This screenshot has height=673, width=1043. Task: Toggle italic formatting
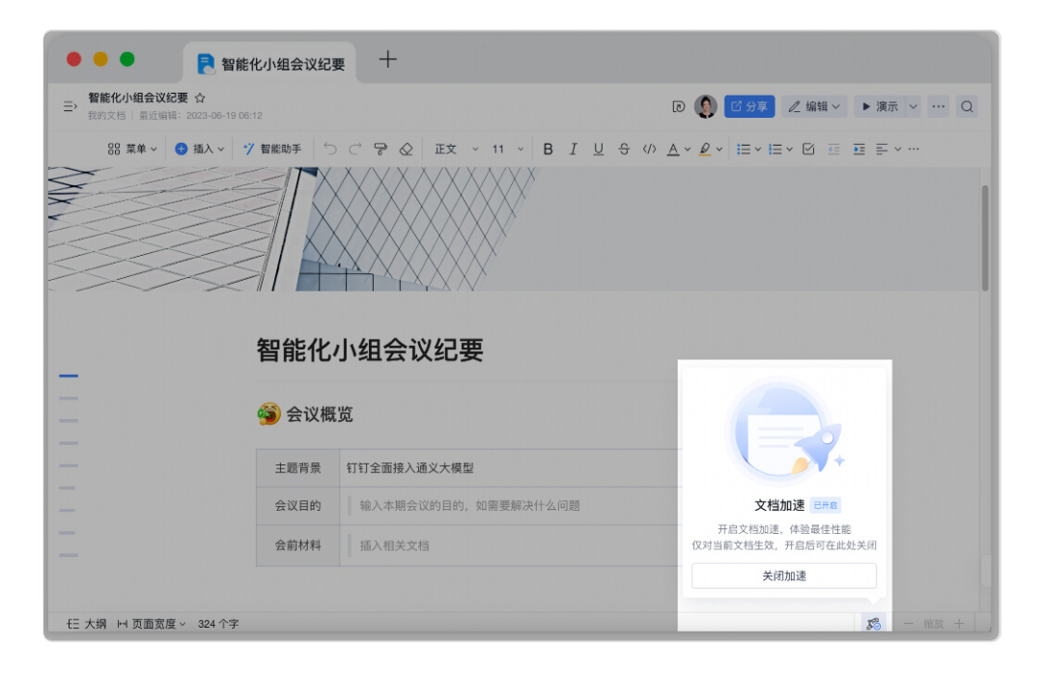(573, 149)
